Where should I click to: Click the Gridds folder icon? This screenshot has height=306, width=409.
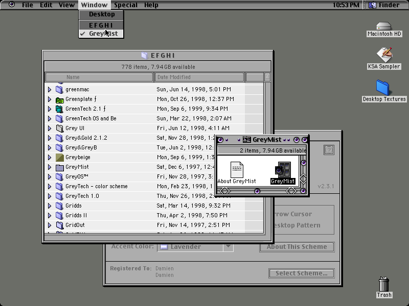[x=59, y=206]
